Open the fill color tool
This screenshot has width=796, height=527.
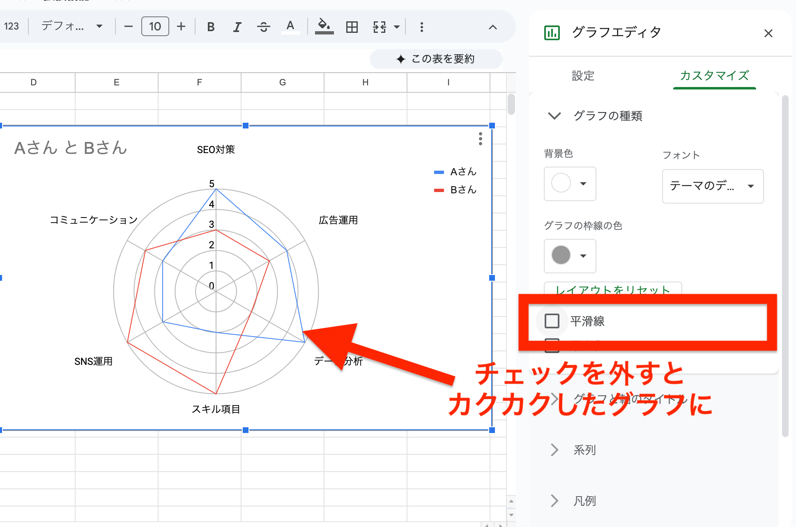pyautogui.click(x=324, y=26)
